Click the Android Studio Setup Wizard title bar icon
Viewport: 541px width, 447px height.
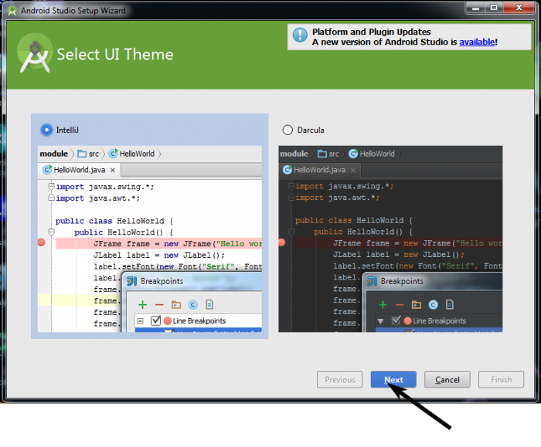(11, 11)
